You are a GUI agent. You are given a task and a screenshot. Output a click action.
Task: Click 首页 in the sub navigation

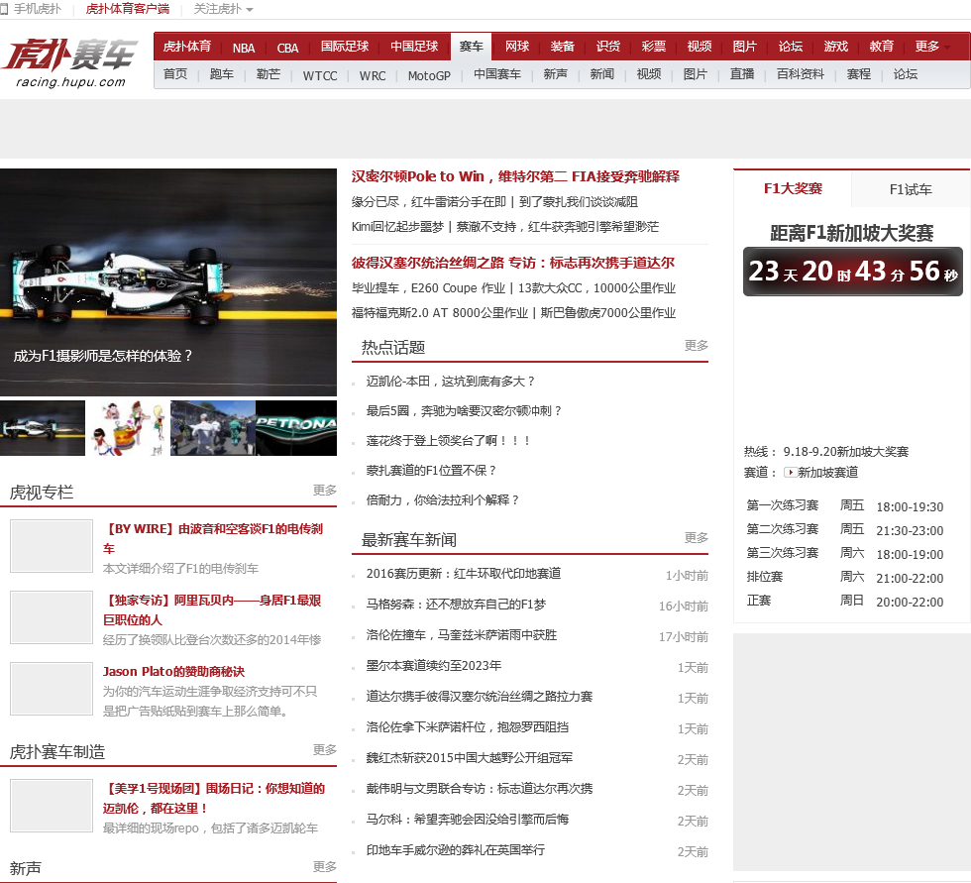pyautogui.click(x=175, y=74)
